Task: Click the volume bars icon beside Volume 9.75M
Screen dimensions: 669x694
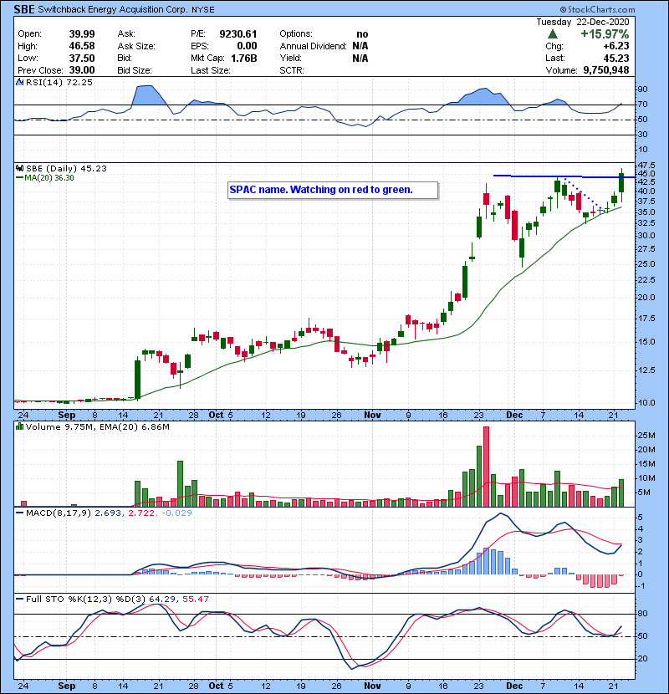Action: pos(19,426)
